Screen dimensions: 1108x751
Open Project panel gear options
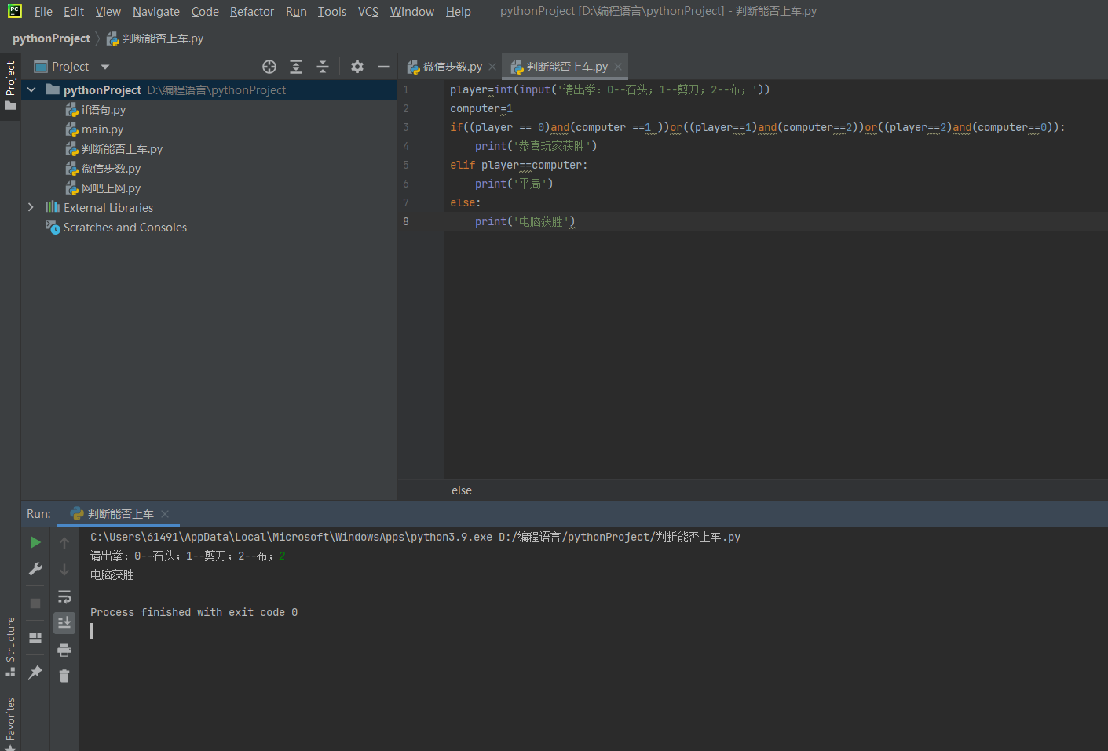(x=357, y=67)
